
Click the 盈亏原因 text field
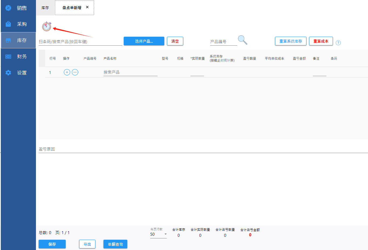[203, 149]
